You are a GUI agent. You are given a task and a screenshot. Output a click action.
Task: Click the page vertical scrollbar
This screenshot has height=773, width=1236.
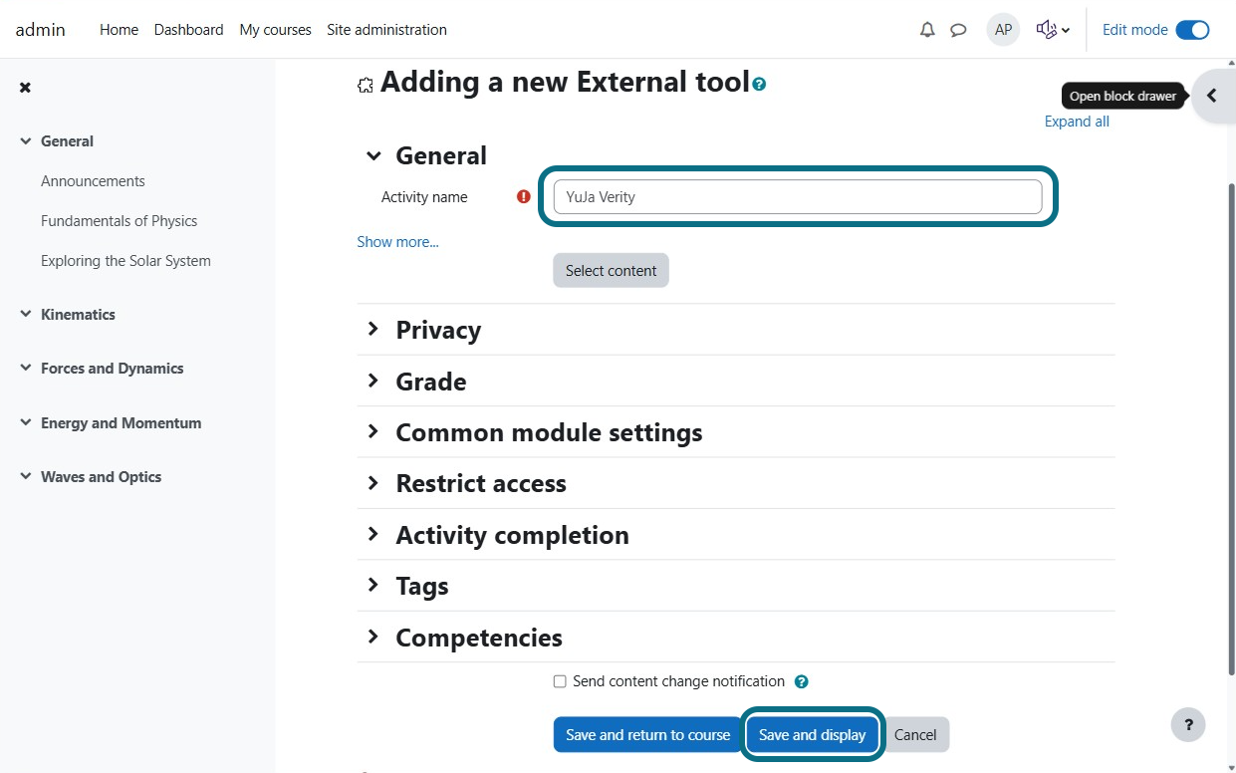(x=1230, y=428)
